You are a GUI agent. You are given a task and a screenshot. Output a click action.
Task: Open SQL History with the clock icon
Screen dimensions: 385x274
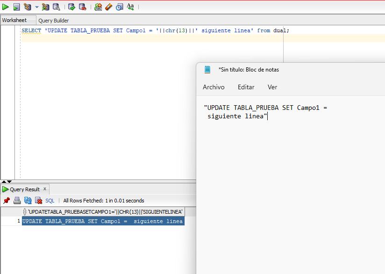(119, 7)
